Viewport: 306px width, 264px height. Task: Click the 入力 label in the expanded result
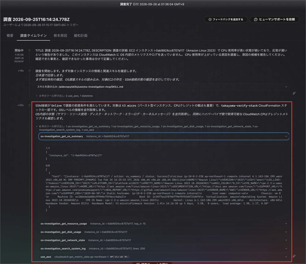[x=48, y=148]
